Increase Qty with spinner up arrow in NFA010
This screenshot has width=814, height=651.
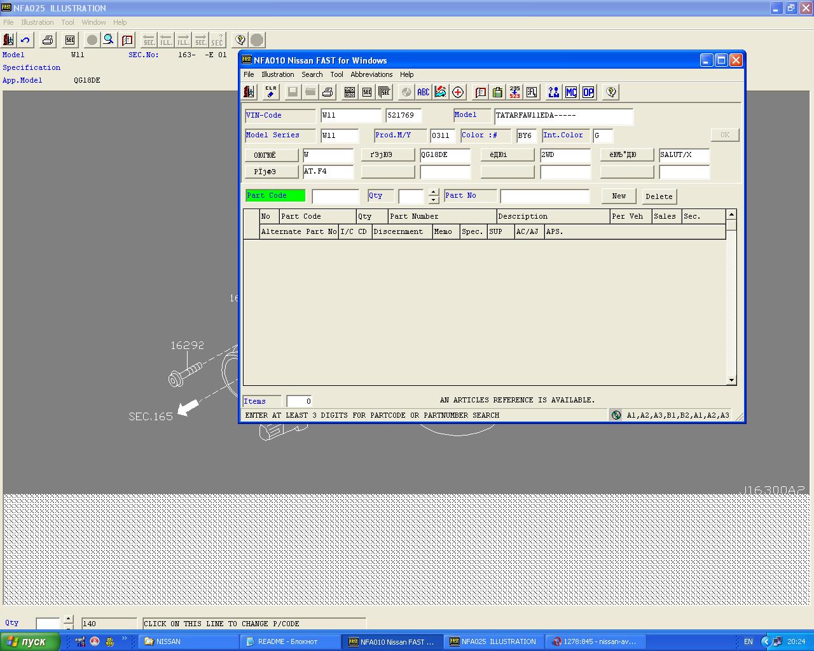tap(434, 192)
